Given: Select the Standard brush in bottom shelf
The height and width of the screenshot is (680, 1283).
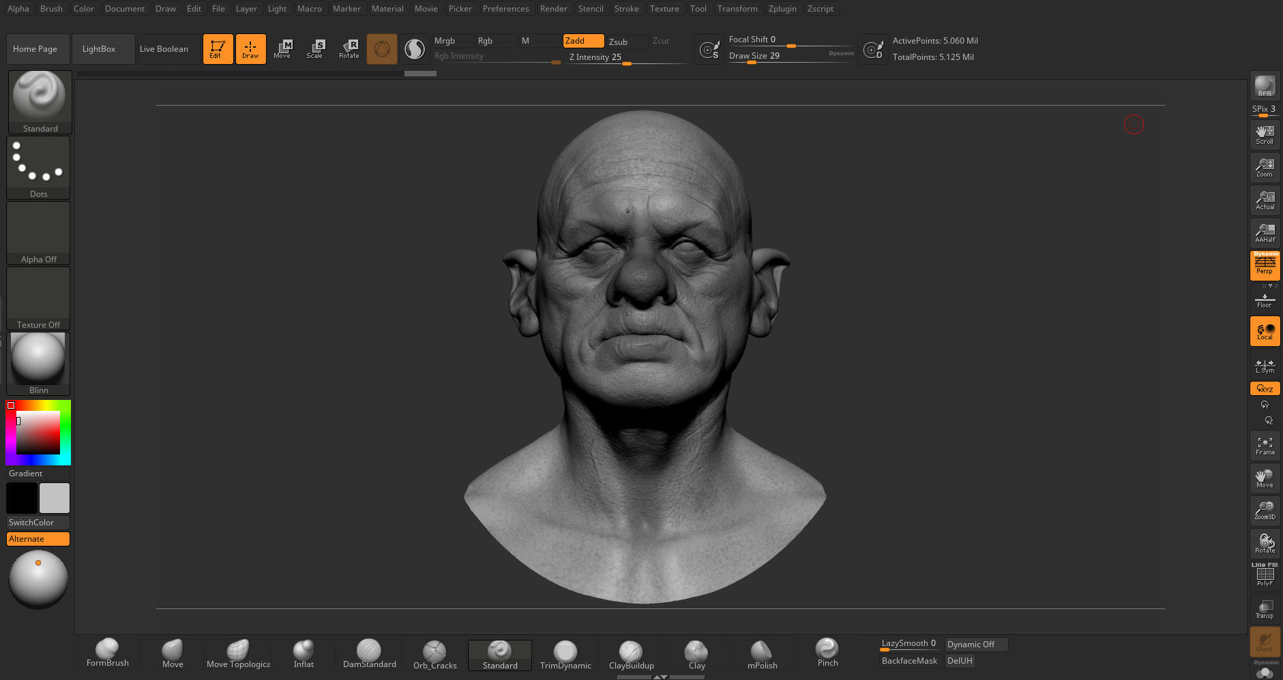Looking at the screenshot, I should click(x=500, y=655).
